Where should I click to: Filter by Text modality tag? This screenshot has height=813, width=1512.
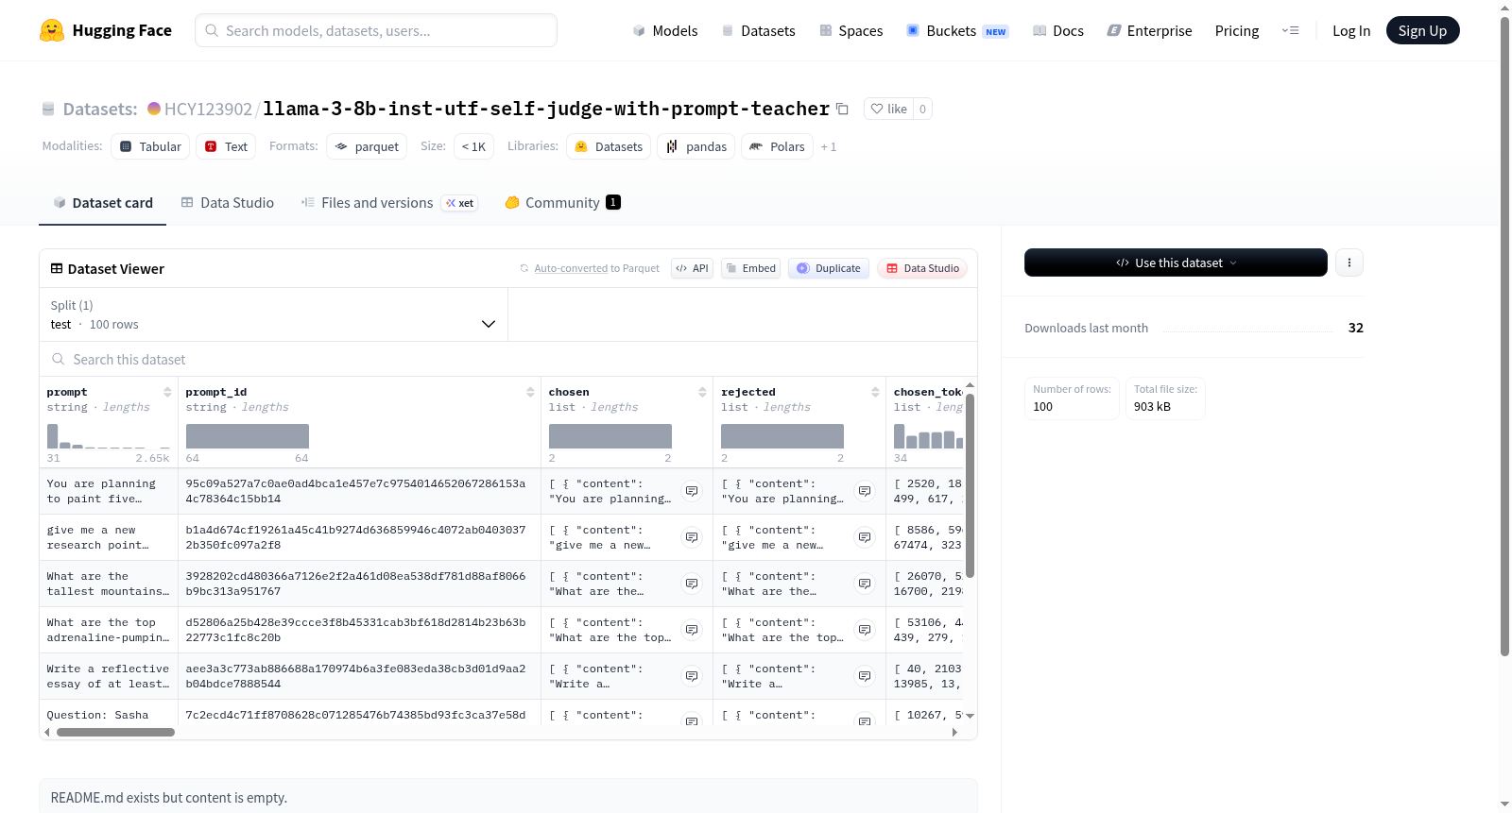pos(226,146)
